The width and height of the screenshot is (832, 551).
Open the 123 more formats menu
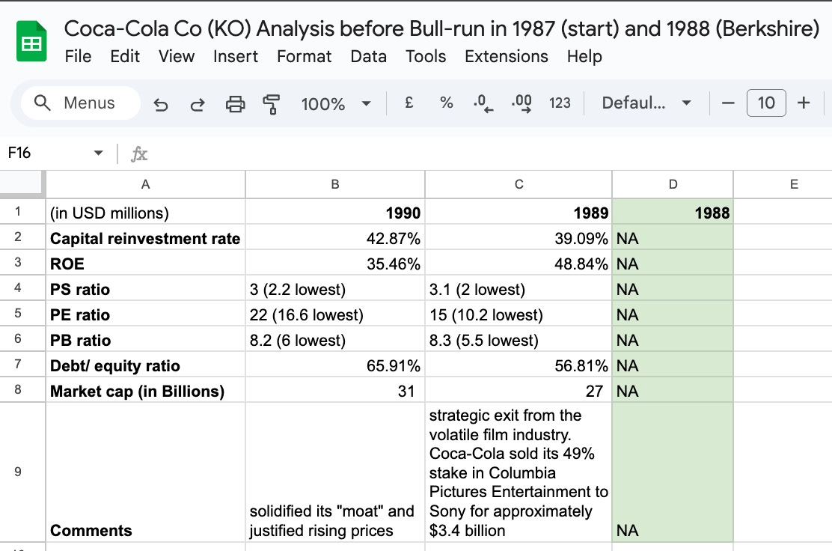tap(560, 103)
